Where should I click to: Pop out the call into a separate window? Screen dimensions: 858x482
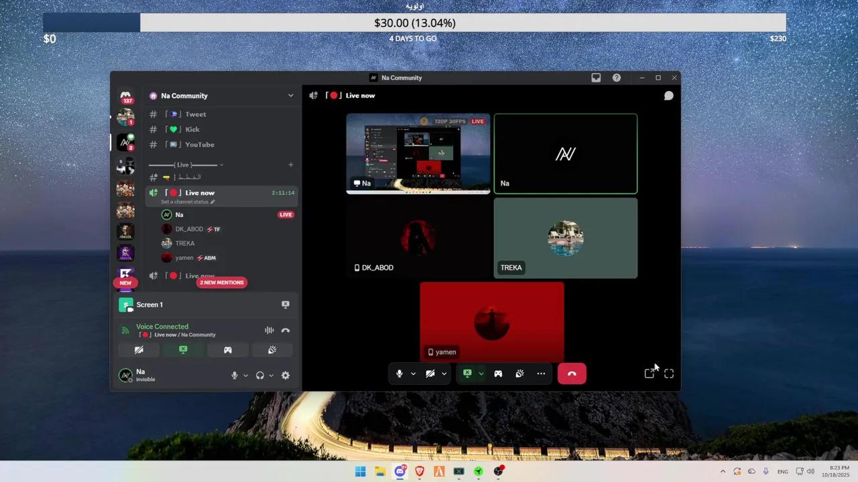click(650, 374)
